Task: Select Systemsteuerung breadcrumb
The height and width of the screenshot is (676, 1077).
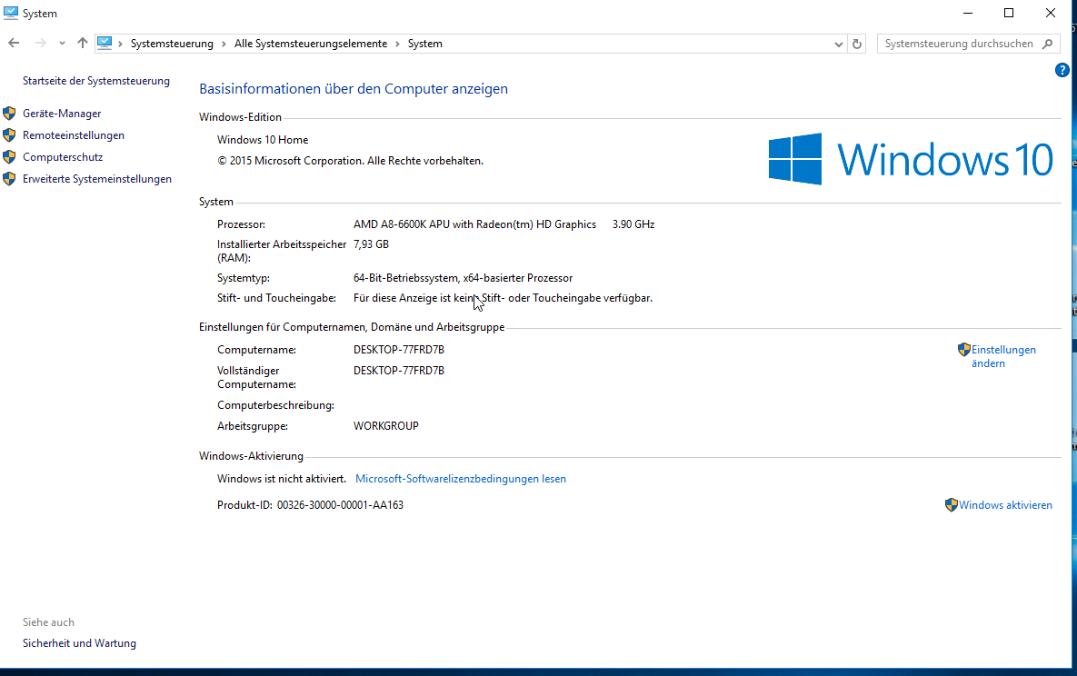Action: click(172, 44)
